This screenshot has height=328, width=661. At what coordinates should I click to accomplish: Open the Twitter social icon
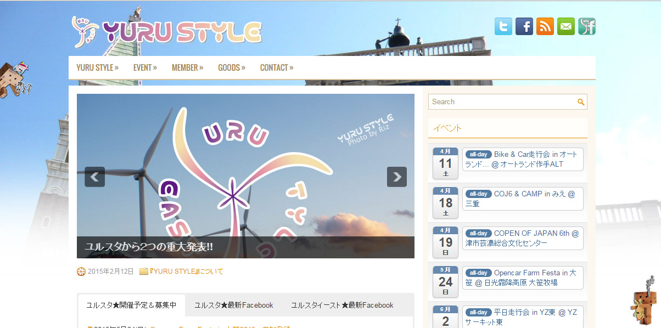pyautogui.click(x=503, y=26)
